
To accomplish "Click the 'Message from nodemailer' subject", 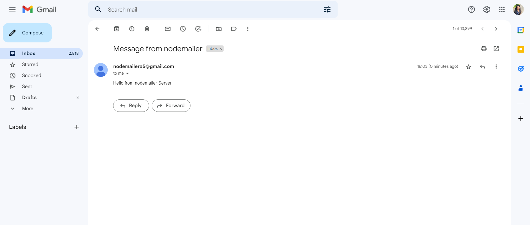I will (158, 49).
